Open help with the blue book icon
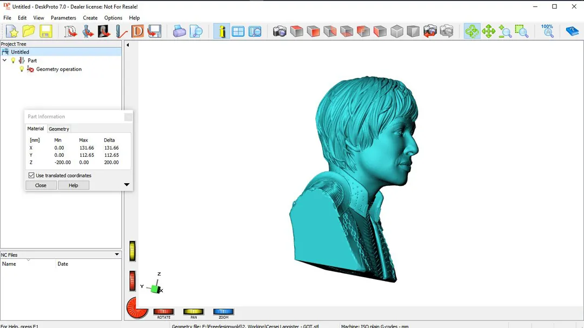This screenshot has width=584, height=328. [x=572, y=31]
